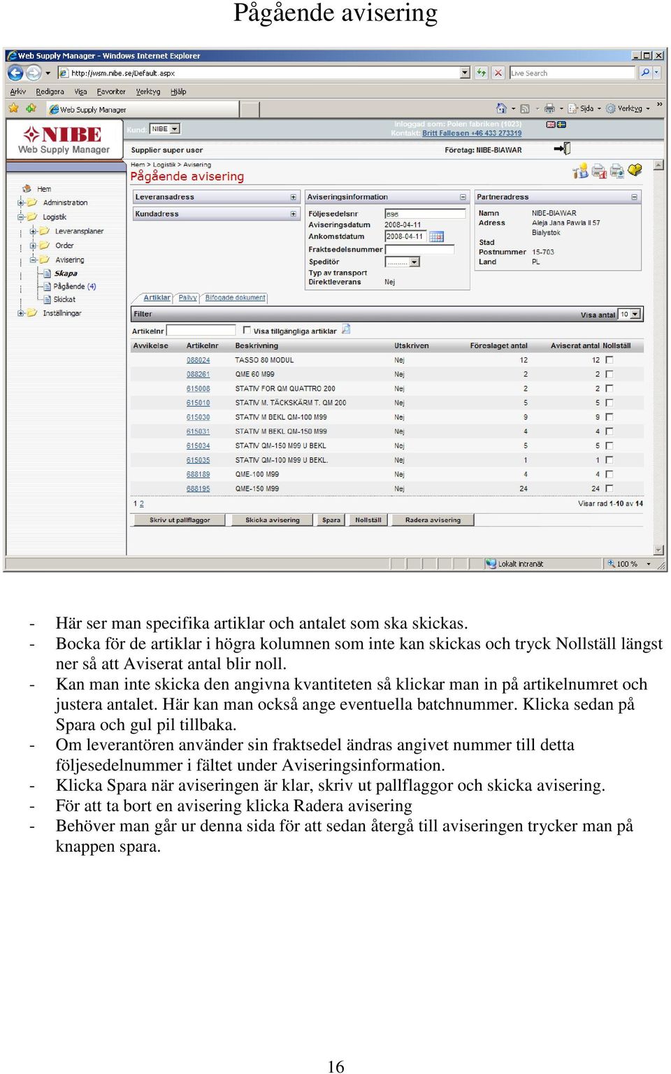This screenshot has width=671, height=1074.
Task: Click the Add to Favorites icon
Action: pyautogui.click(x=31, y=108)
